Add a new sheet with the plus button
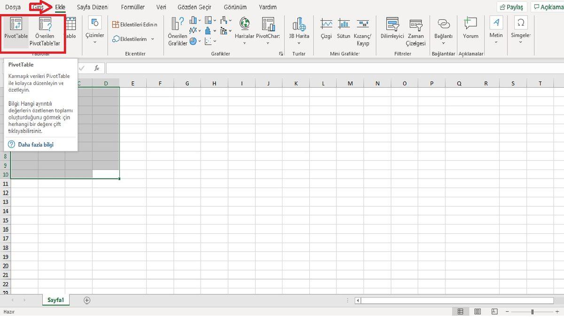This screenshot has height=317, width=564. tap(86, 299)
